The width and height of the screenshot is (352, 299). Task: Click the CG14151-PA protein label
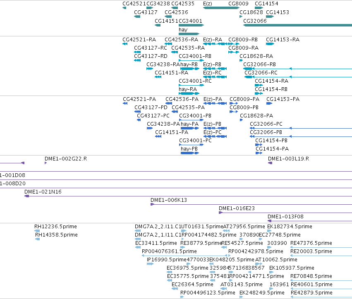[x=172, y=132]
